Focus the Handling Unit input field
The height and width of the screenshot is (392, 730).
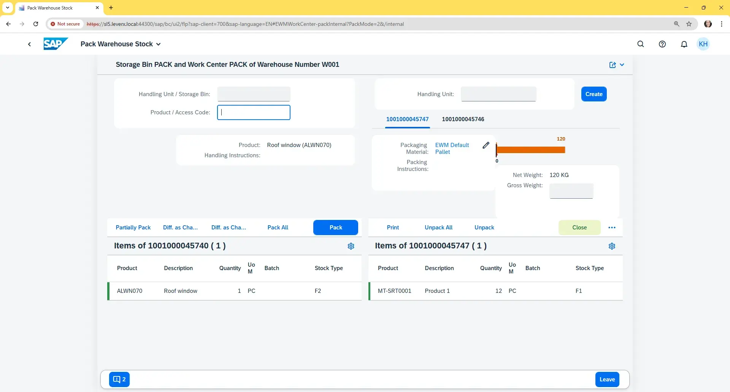(x=498, y=94)
